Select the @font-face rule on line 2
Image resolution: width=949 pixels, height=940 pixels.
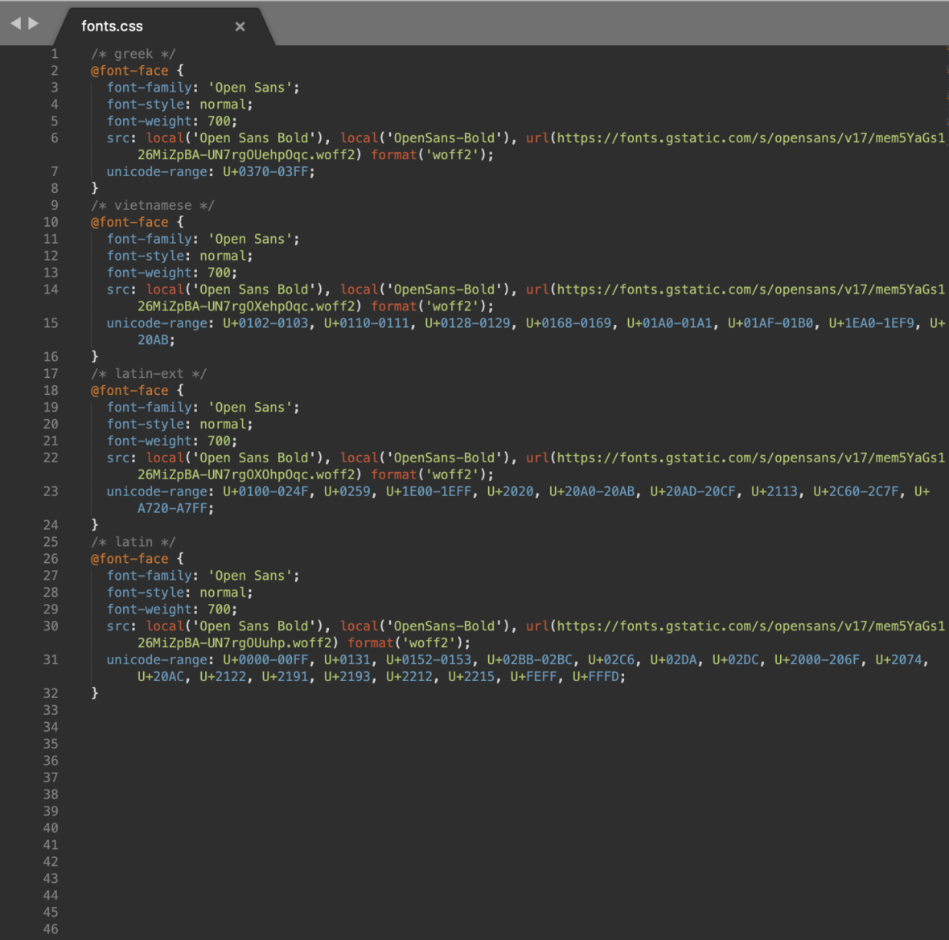pyautogui.click(x=130, y=70)
